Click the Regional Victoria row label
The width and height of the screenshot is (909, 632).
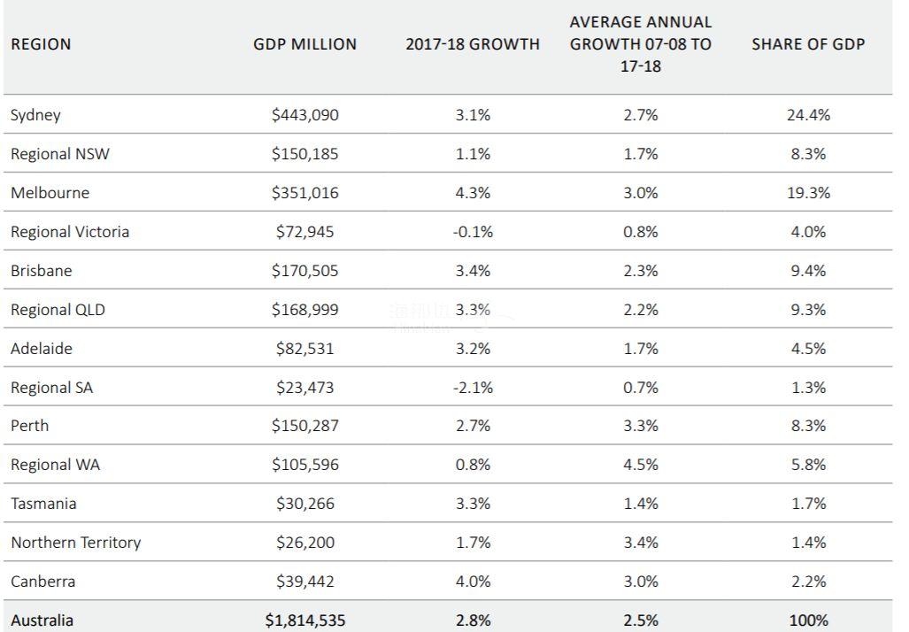click(70, 232)
